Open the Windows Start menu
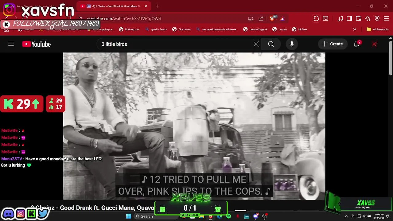This screenshot has height=221, width=393. click(129, 216)
